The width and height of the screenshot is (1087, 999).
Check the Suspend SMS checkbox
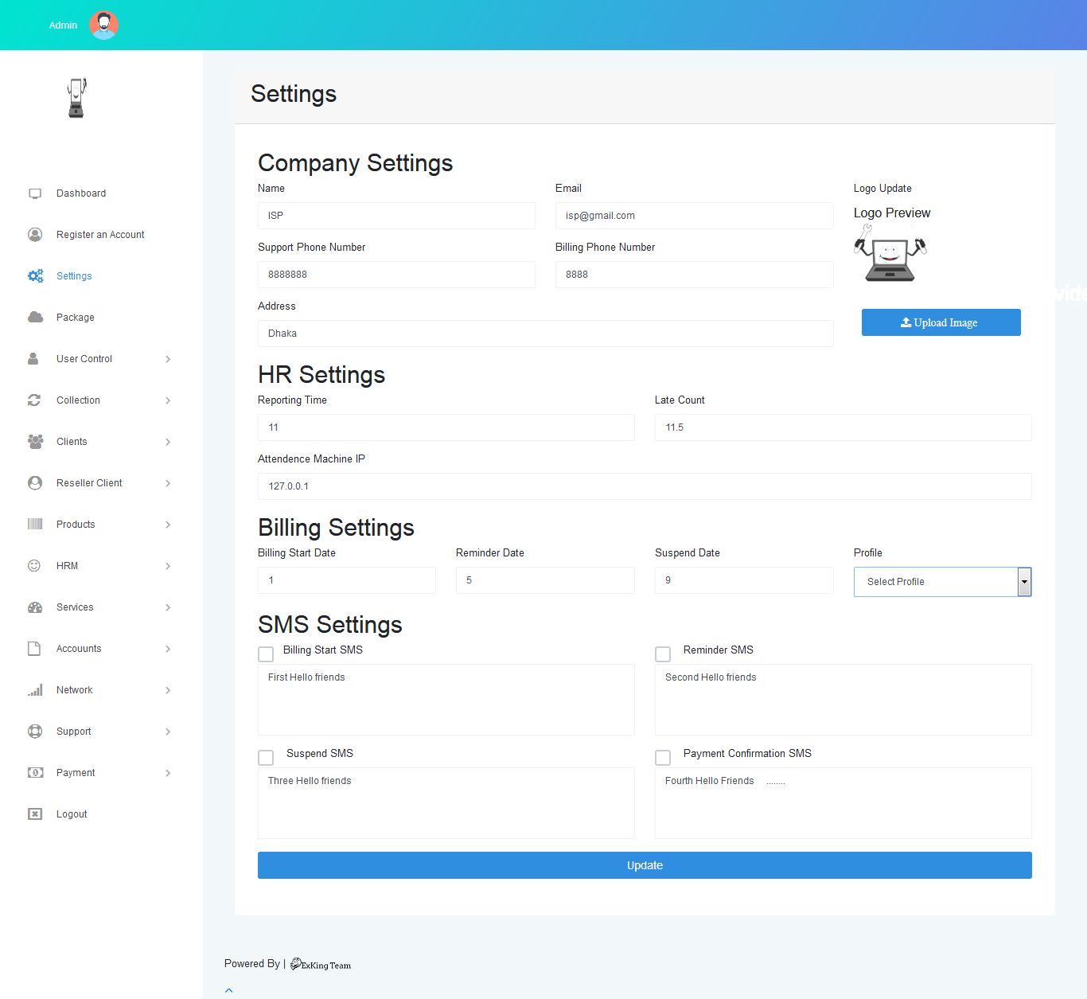266,758
